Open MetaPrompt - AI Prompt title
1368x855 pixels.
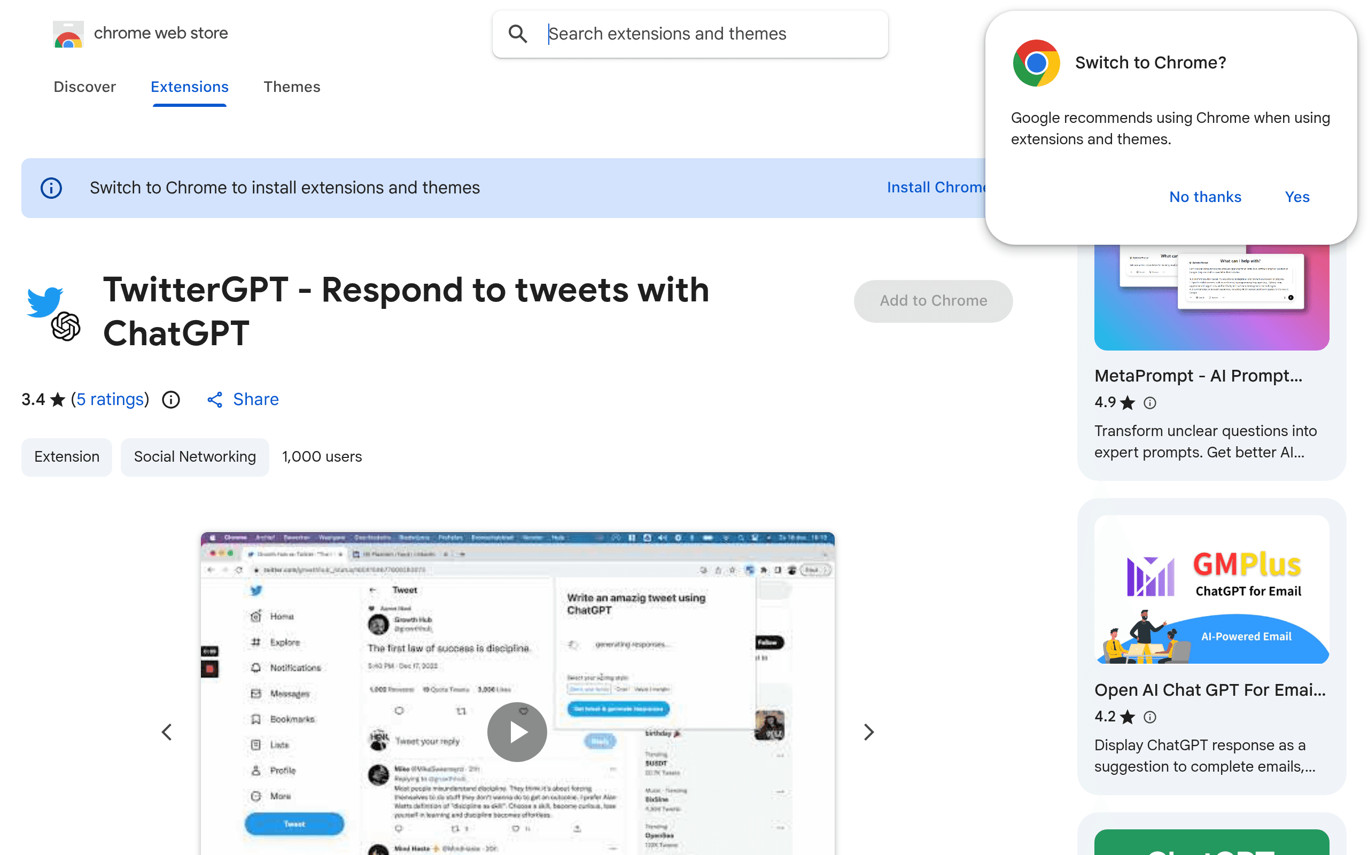1199,376
